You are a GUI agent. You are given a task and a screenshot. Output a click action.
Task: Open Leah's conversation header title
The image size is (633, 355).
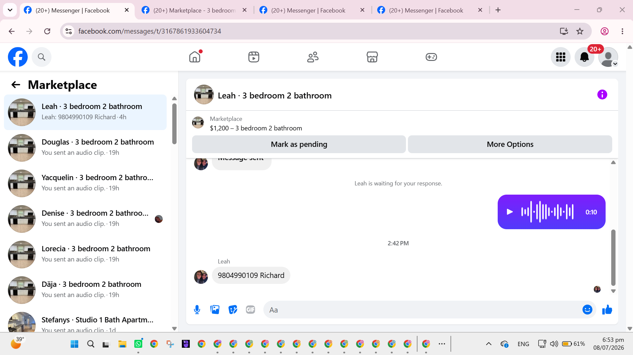point(275,96)
